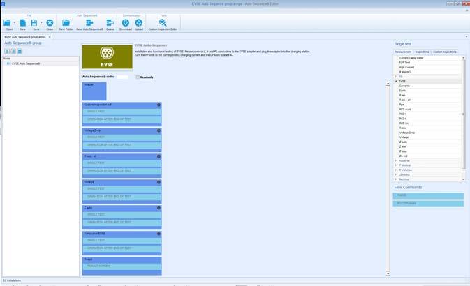This screenshot has height=286, width=470.
Task: Click the sequence area scrollbar up arrow
Action: tap(388, 84)
